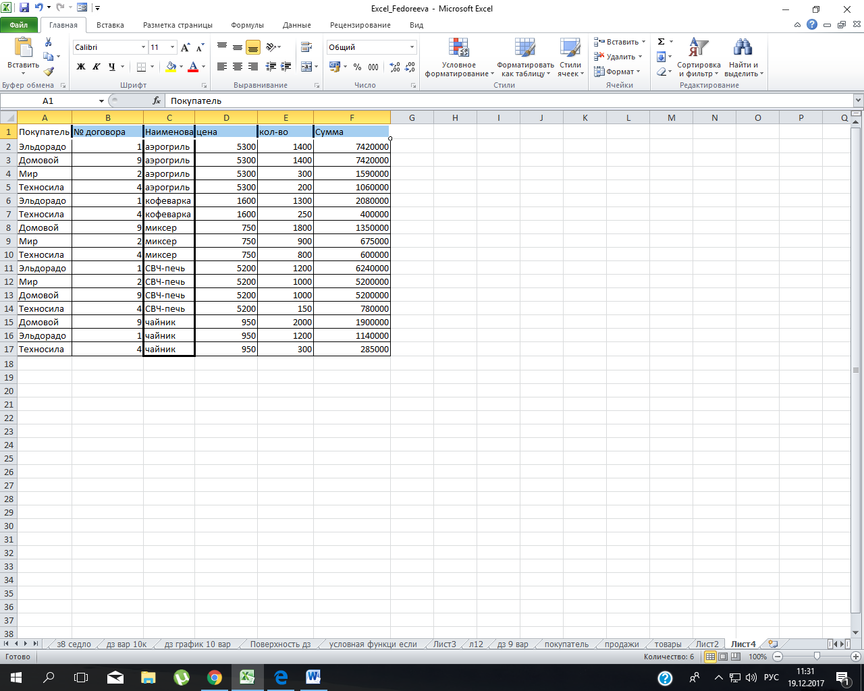Screen dimensions: 864x691
Task: Click the insert function fx icon
Action: click(157, 101)
